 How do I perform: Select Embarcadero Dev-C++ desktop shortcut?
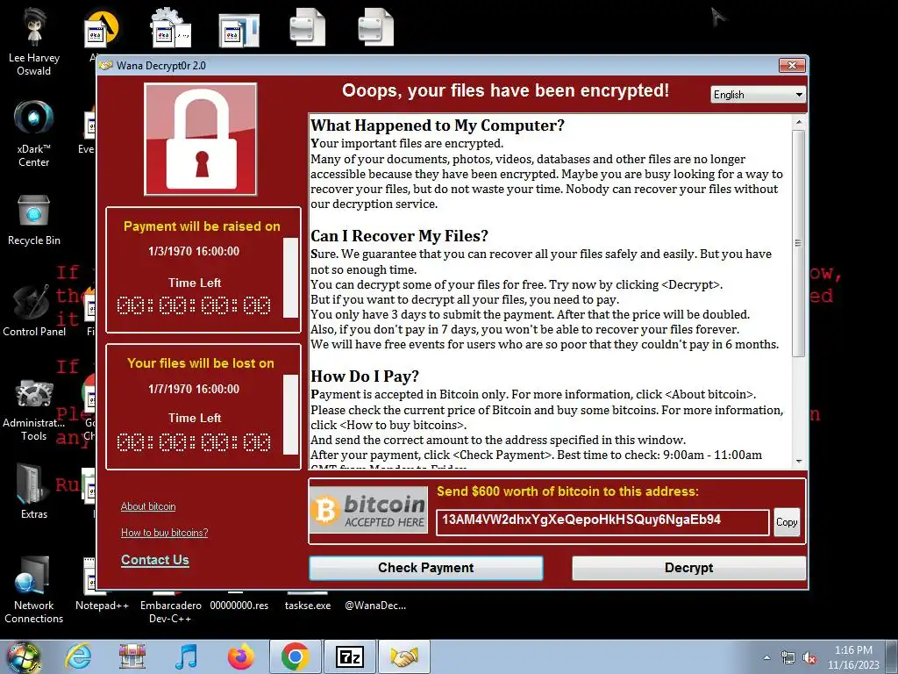pyautogui.click(x=171, y=612)
